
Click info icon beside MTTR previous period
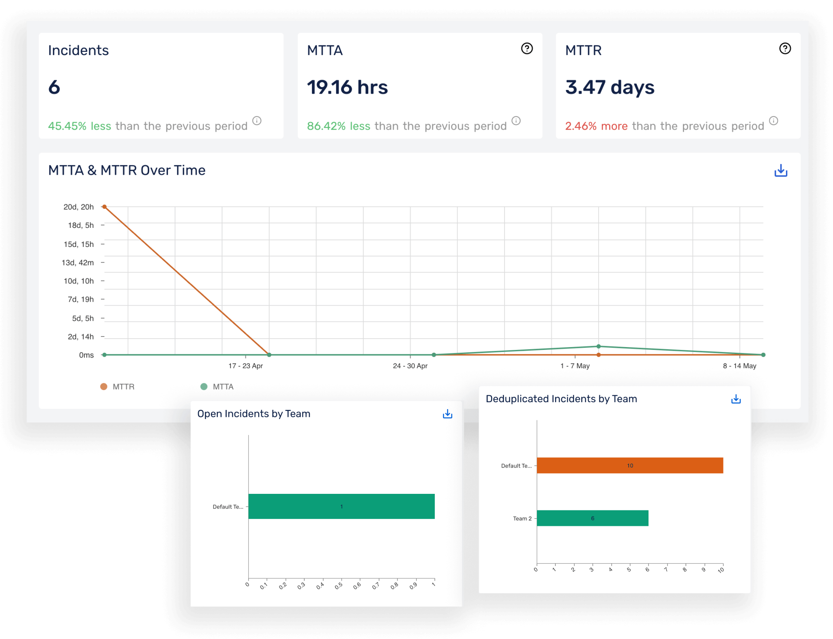773,121
